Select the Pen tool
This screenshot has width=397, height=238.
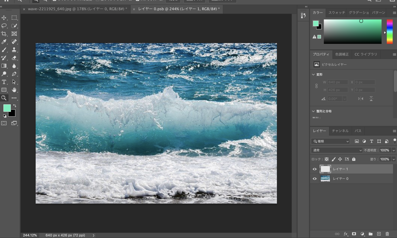click(14, 74)
